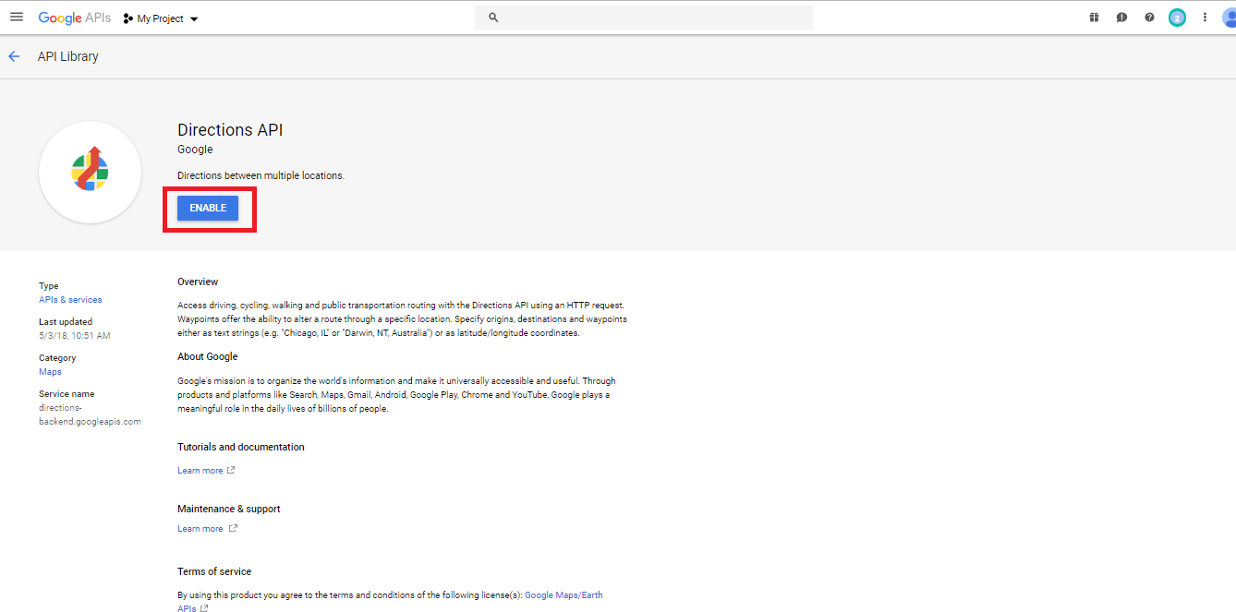The image size is (1236, 612).
Task: Open the gift free trial icon
Action: click(x=1094, y=18)
